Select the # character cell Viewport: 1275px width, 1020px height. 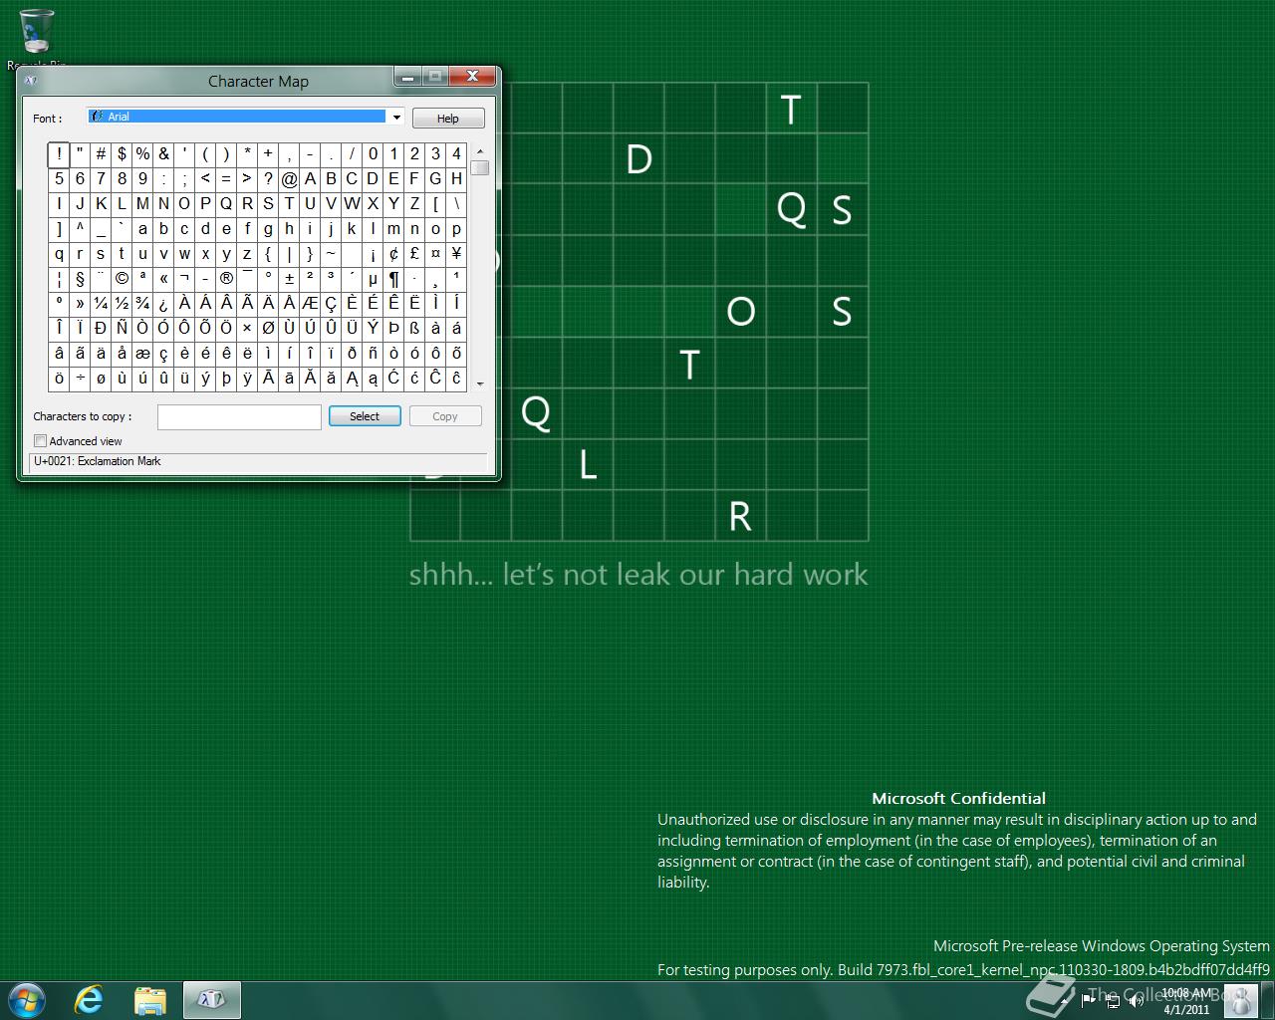[101, 153]
